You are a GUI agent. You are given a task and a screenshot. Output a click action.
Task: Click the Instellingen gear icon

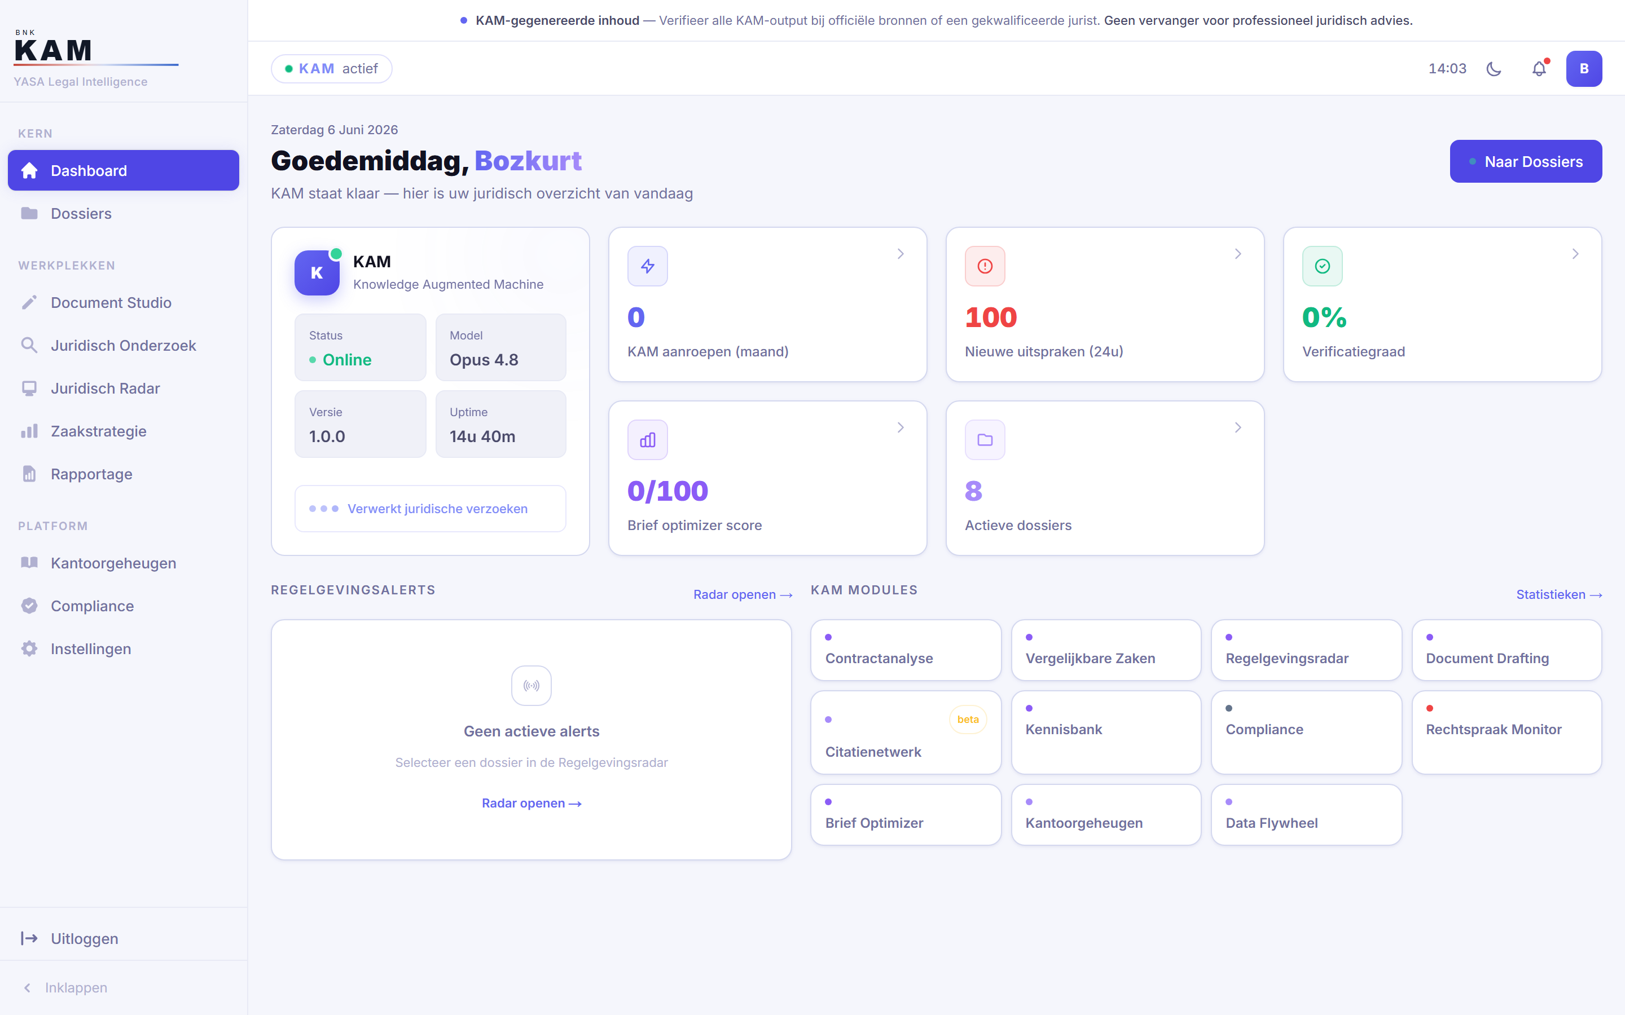tap(29, 648)
